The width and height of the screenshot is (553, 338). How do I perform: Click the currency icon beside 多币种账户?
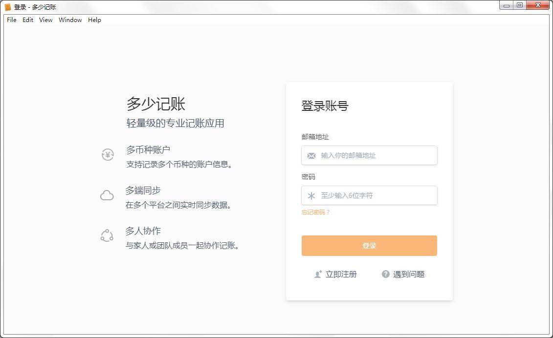click(x=107, y=154)
